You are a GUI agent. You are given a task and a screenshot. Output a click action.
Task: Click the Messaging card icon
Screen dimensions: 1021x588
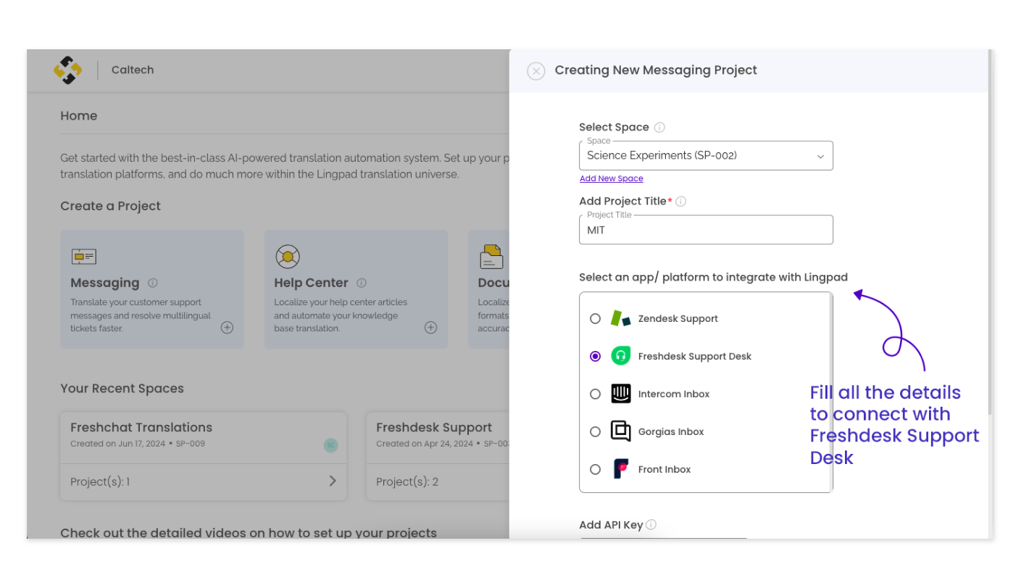point(83,257)
